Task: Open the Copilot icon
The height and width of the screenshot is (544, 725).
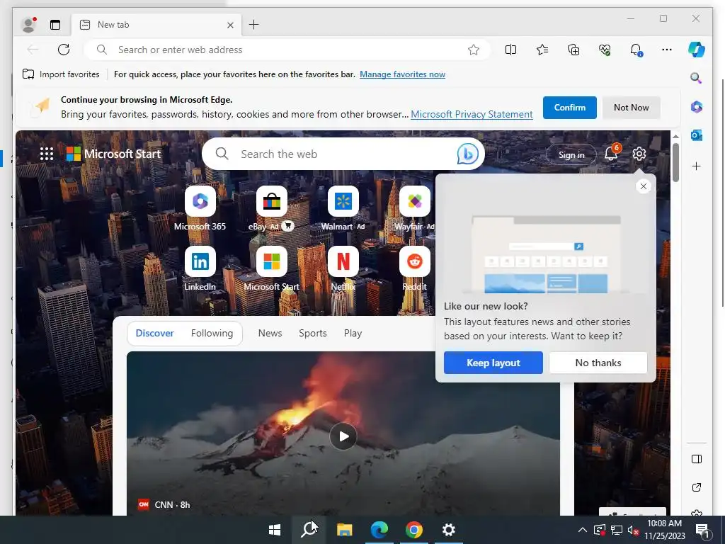Action: (697, 50)
